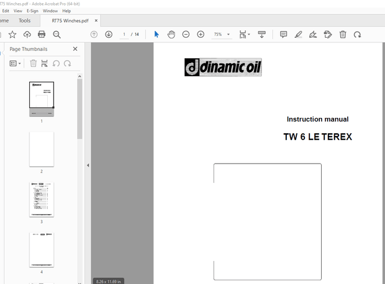This screenshot has width=385, height=284.
Task: Delete page with toolbar trash icon
Action: pos(343,34)
